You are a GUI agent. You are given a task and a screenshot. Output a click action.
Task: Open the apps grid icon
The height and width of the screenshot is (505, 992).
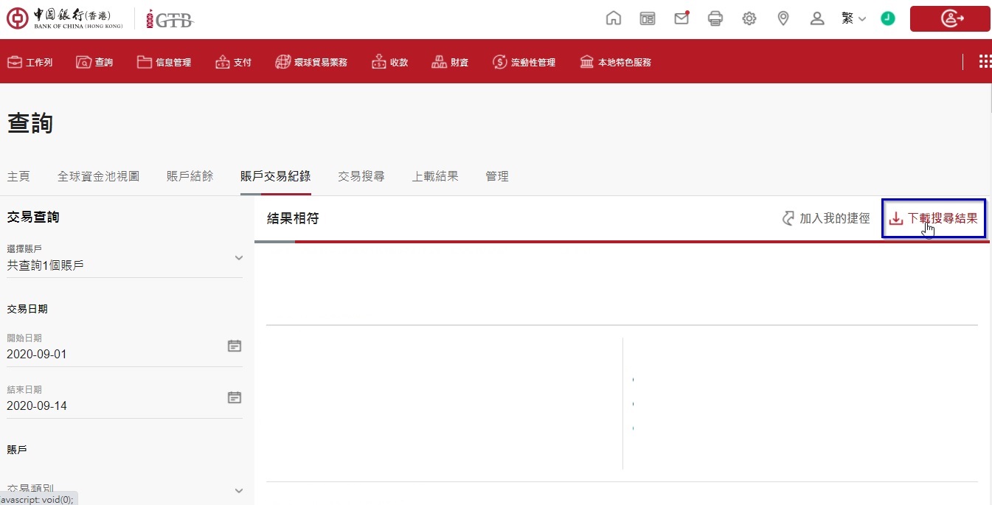[x=985, y=62]
